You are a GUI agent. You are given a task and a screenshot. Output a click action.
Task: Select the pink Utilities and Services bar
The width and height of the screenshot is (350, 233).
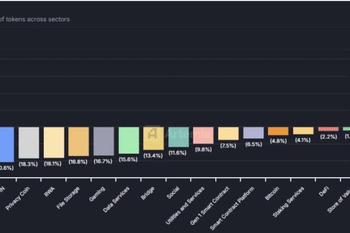(203, 135)
